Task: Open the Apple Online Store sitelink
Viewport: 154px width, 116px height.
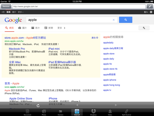Action: point(21,99)
